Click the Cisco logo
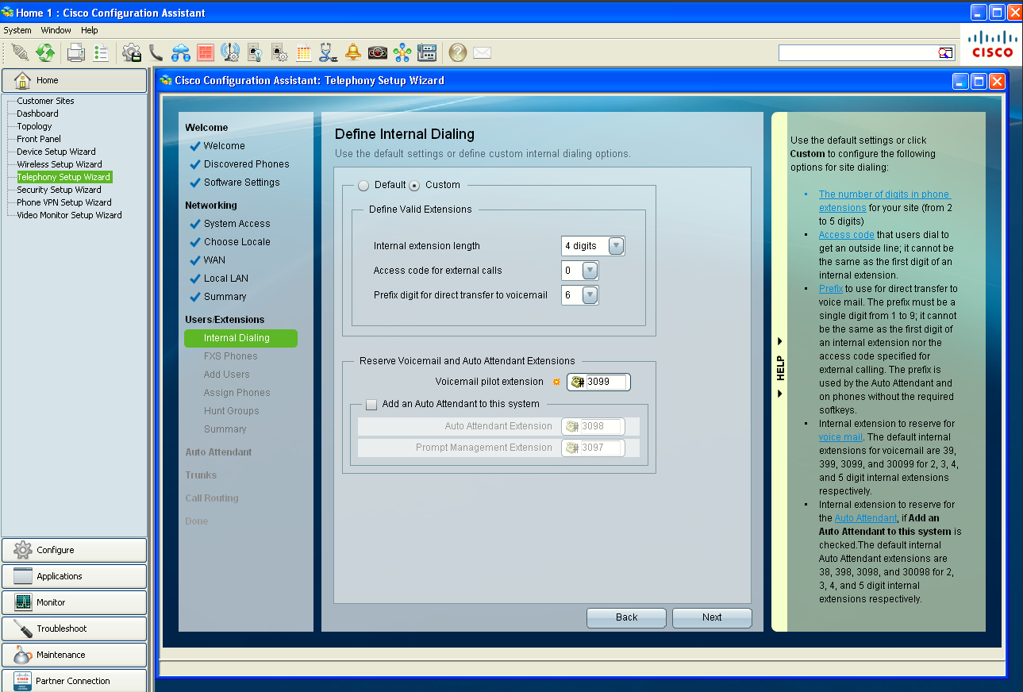This screenshot has width=1023, height=692. pyautogui.click(x=992, y=44)
